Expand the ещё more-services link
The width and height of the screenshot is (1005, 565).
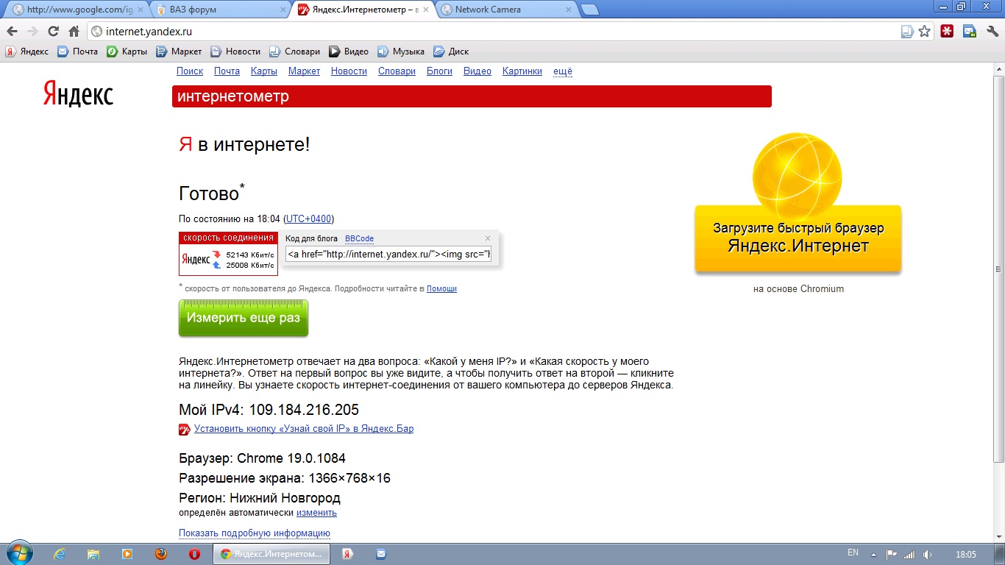point(563,71)
